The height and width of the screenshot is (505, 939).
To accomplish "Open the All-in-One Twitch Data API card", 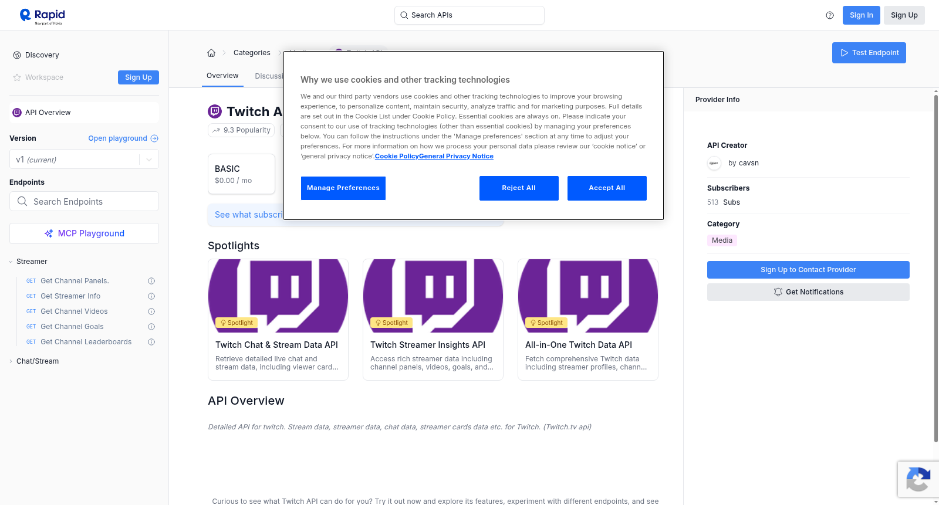I will (x=588, y=320).
